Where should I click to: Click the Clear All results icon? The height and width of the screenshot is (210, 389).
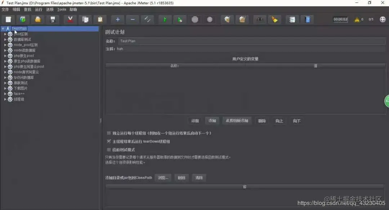[242, 19]
